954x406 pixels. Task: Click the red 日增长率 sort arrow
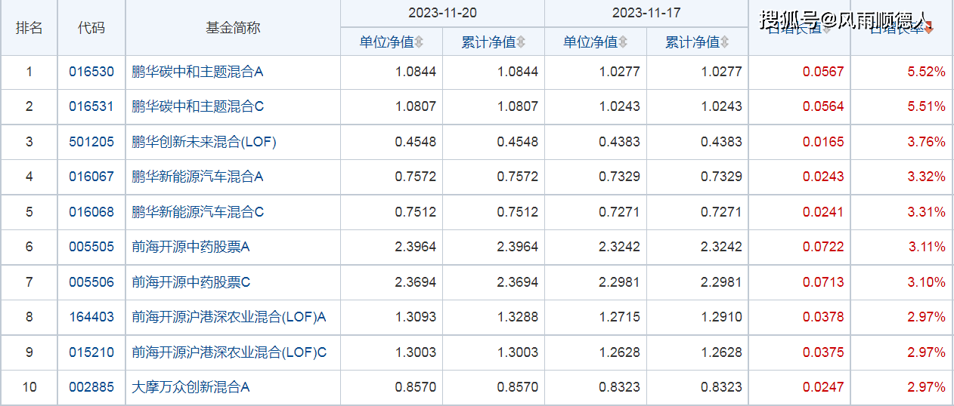coord(929,29)
